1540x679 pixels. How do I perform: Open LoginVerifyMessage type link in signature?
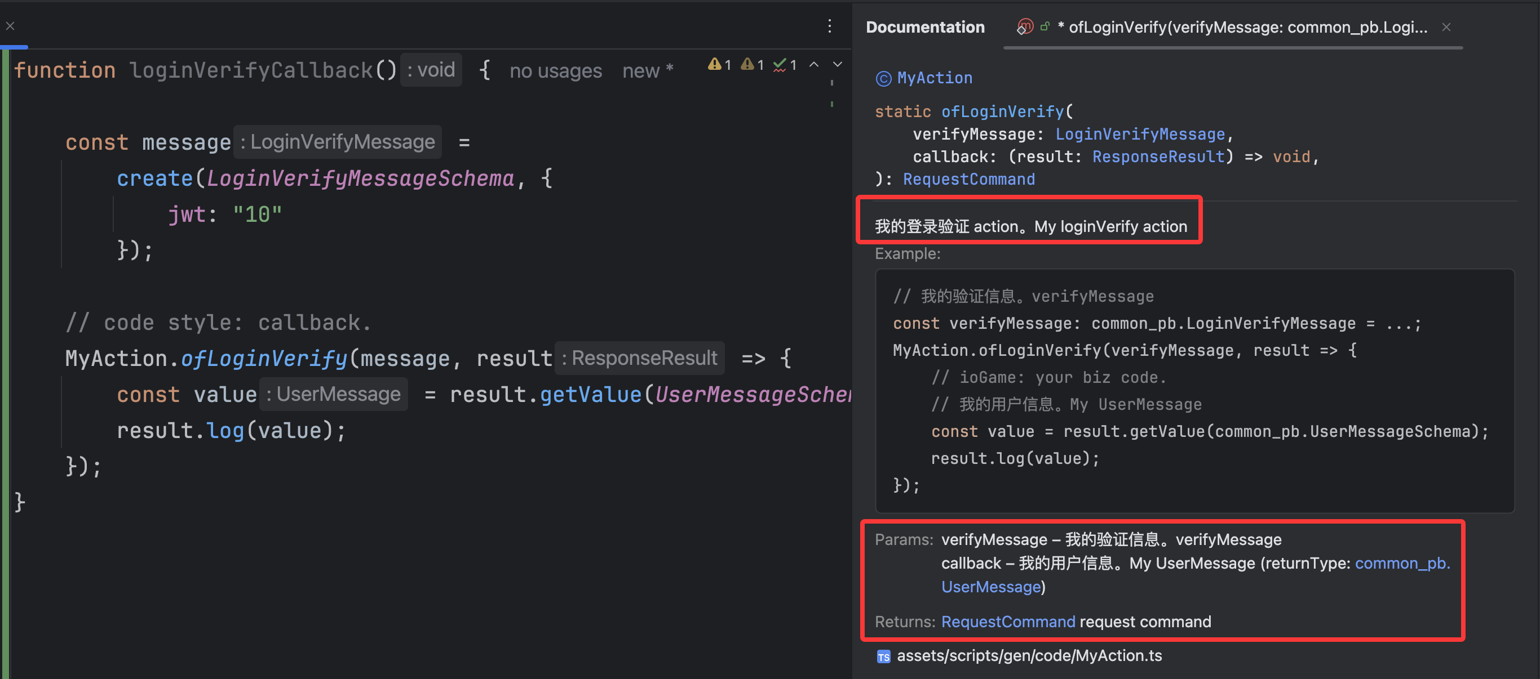pos(1139,135)
